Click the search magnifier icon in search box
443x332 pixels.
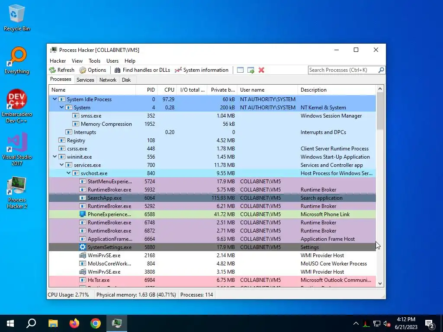pos(381,70)
